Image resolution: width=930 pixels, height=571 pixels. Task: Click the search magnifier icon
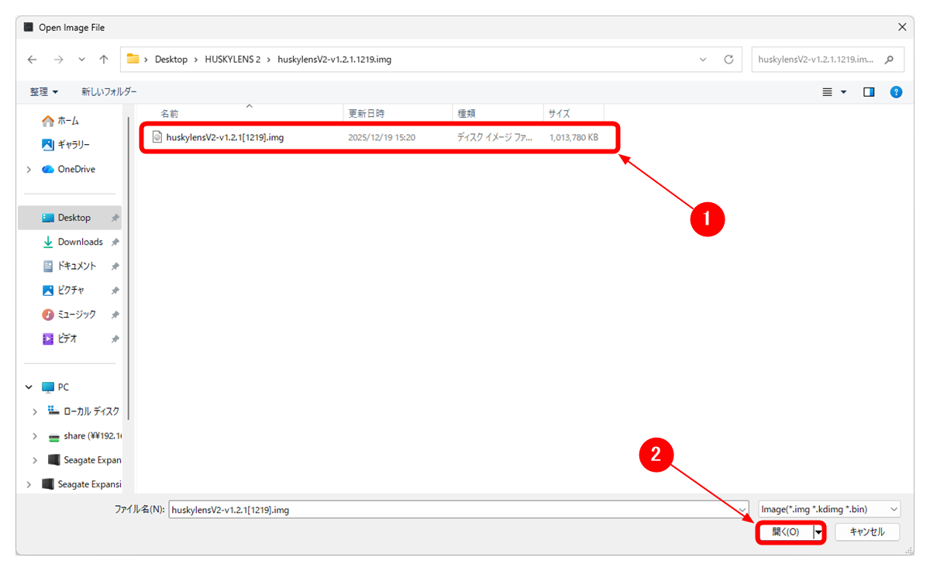(889, 60)
